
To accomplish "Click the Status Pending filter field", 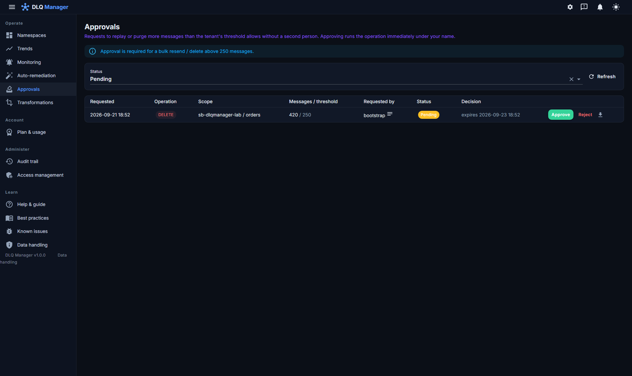I will 336,77.
